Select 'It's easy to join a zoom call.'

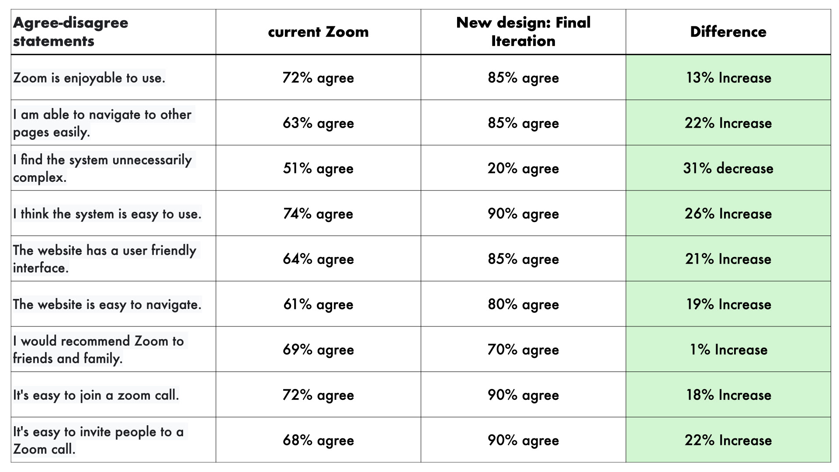click(113, 395)
